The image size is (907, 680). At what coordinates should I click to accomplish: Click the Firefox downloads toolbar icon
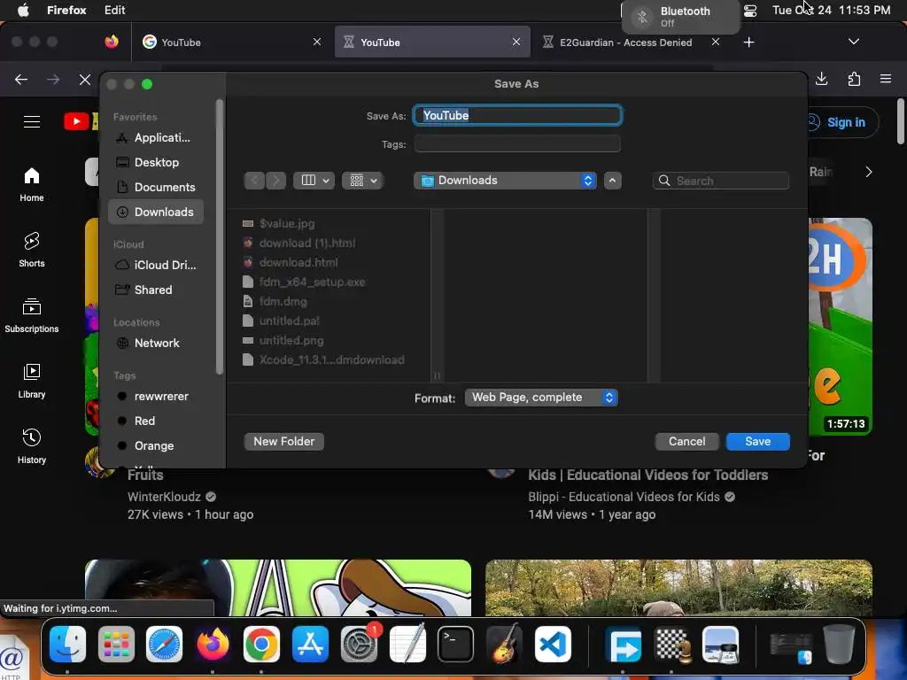[x=821, y=79]
